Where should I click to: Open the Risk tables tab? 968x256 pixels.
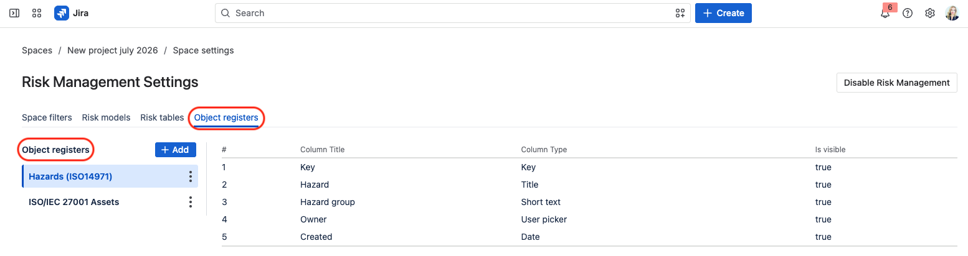(162, 117)
